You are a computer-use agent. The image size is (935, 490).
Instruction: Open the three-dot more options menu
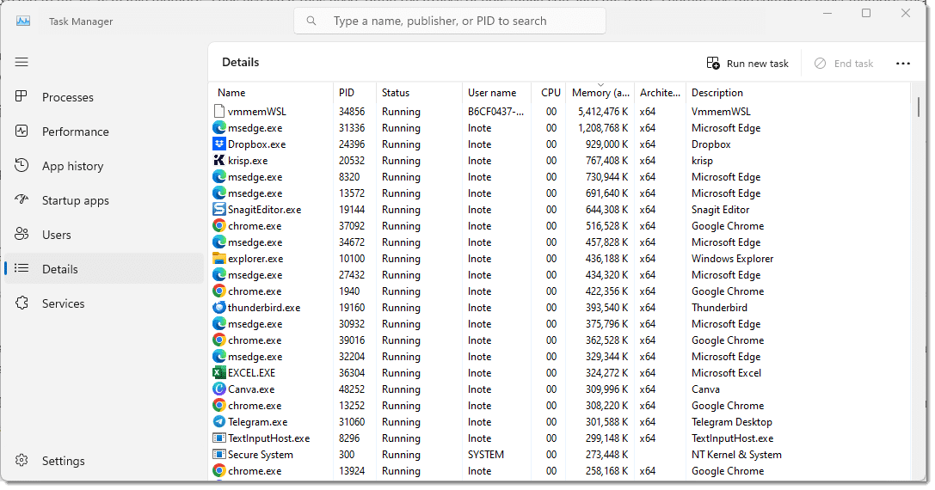coord(903,64)
